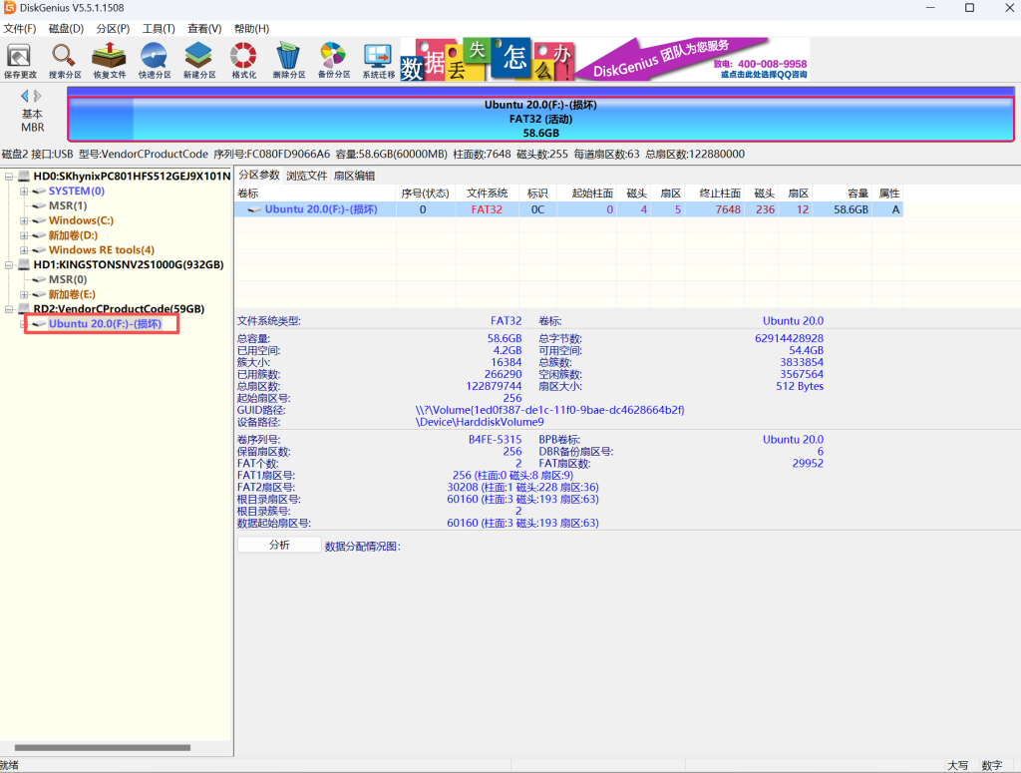Click the 新建分区 new partition icon

click(199, 59)
